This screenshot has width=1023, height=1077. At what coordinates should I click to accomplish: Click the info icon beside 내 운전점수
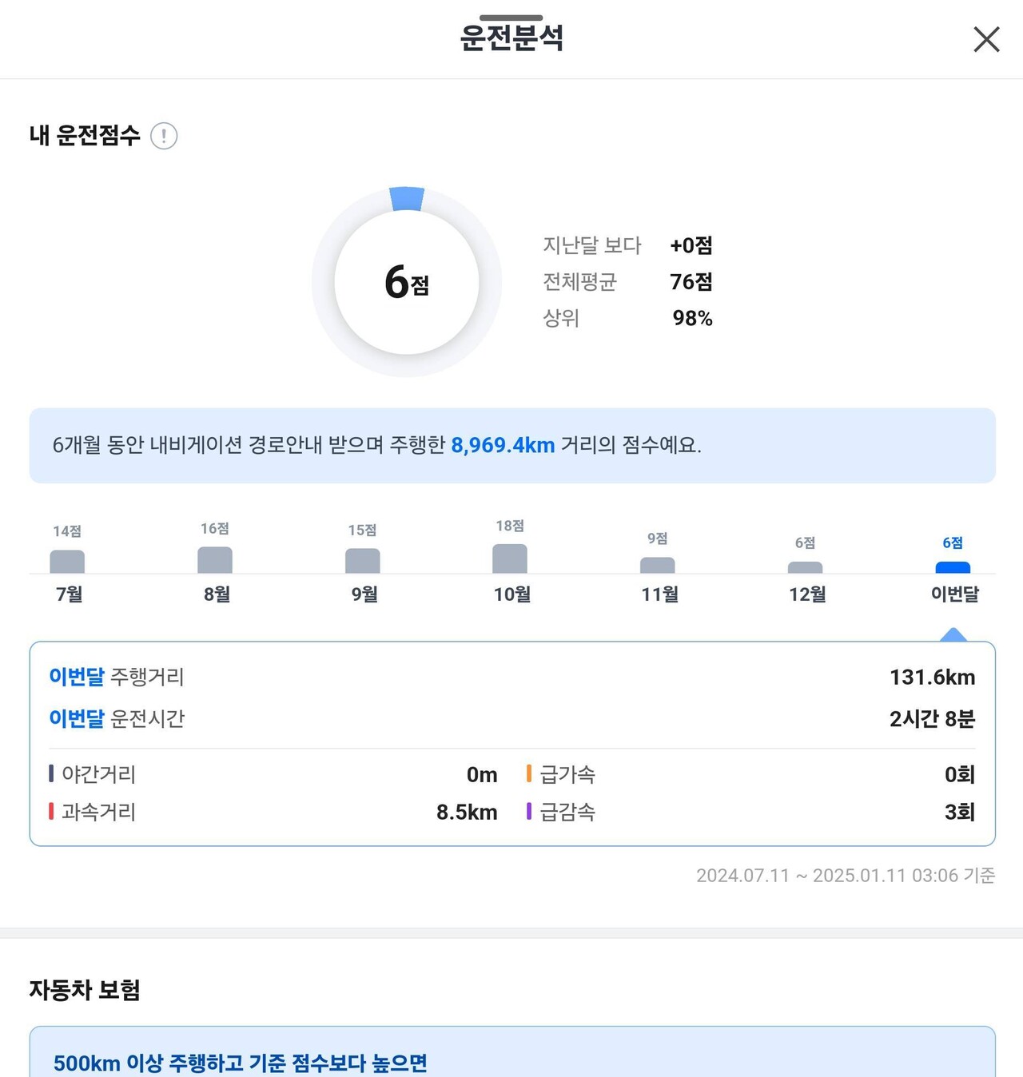(x=165, y=135)
